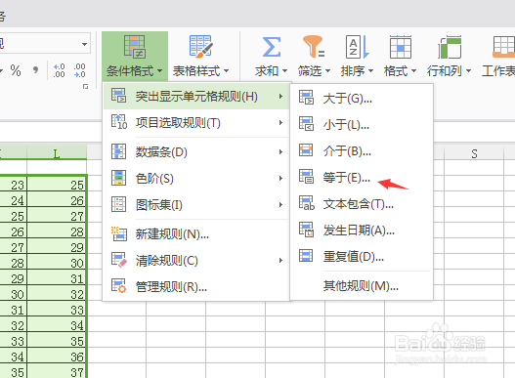Expand the 项目选取规则 submenu arrow
Image resolution: width=515 pixels, height=378 pixels.
click(280, 122)
